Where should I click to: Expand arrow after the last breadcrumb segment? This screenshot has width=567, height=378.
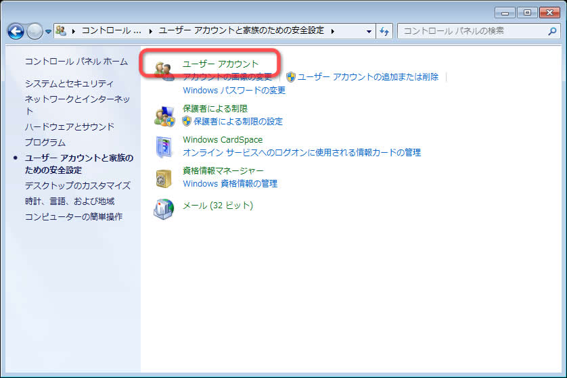332,31
